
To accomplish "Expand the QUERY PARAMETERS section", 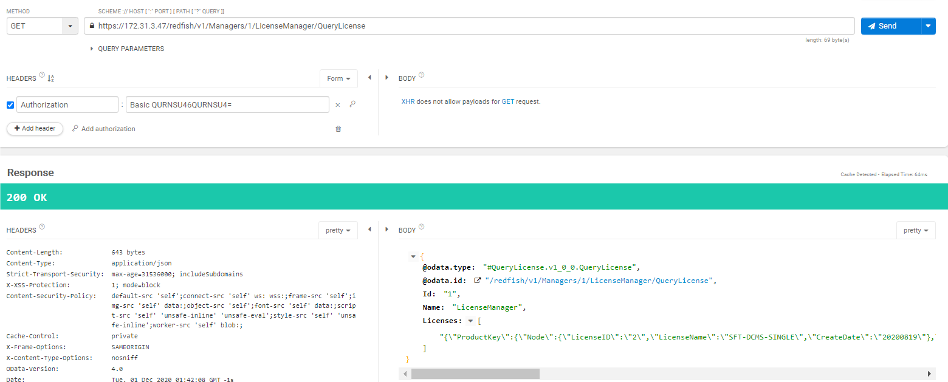I will (x=127, y=49).
